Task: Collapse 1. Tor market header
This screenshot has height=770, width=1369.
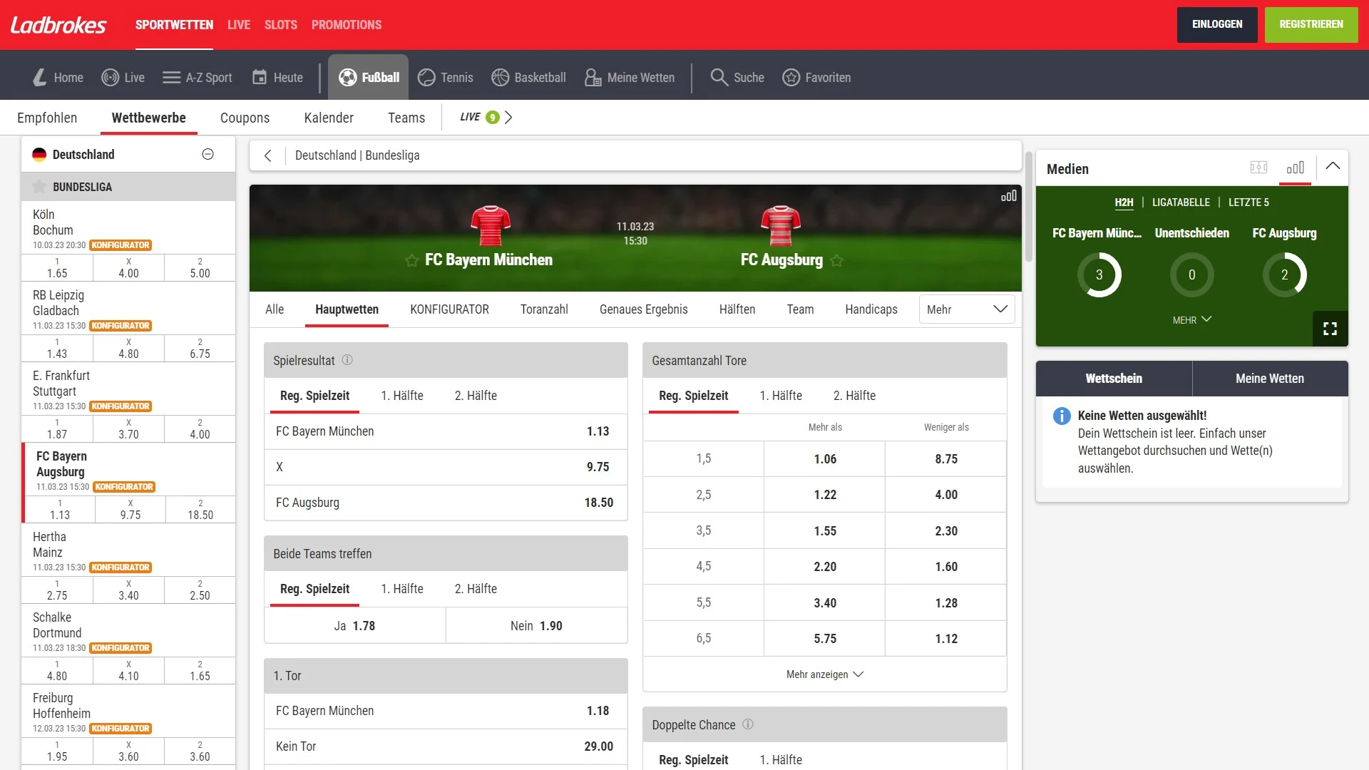Action: 446,676
